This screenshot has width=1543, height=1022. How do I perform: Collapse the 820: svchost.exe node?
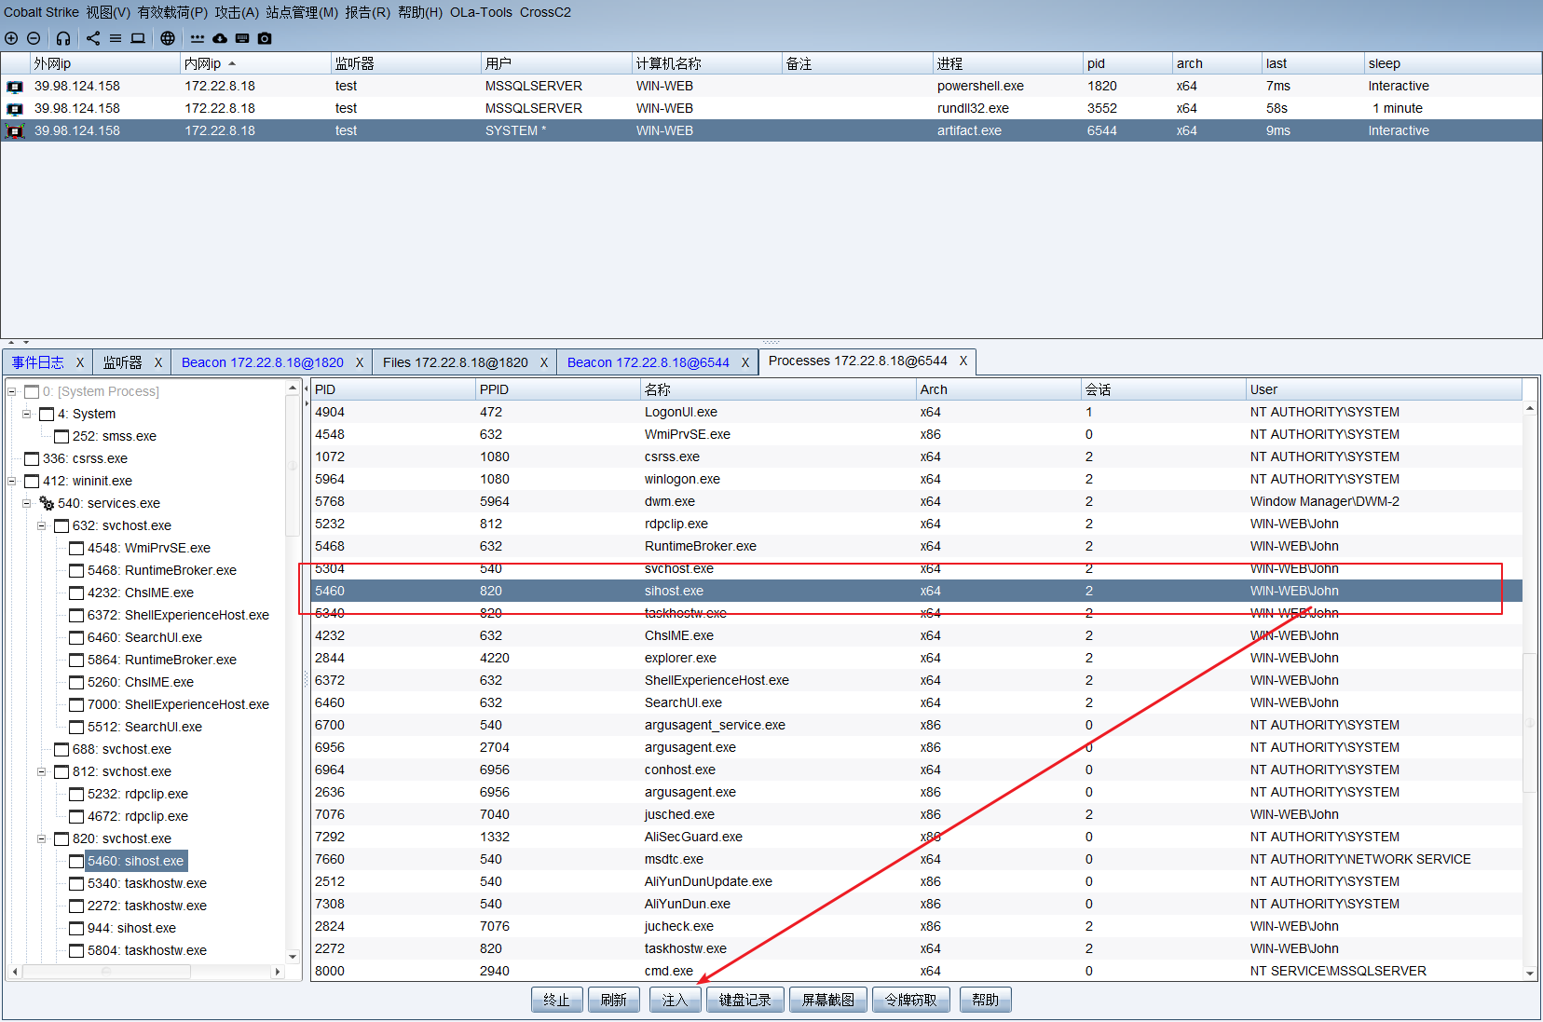point(42,838)
